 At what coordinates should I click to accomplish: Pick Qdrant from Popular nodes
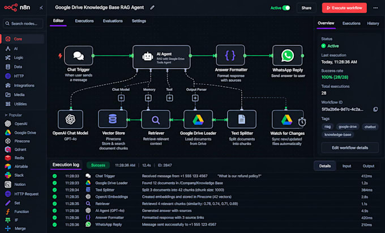16,150
